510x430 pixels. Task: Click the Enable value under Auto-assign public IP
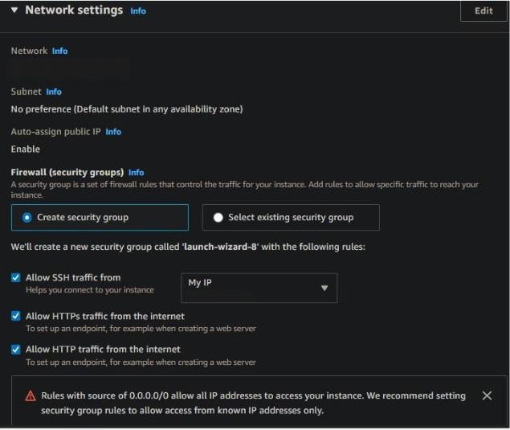(x=25, y=149)
